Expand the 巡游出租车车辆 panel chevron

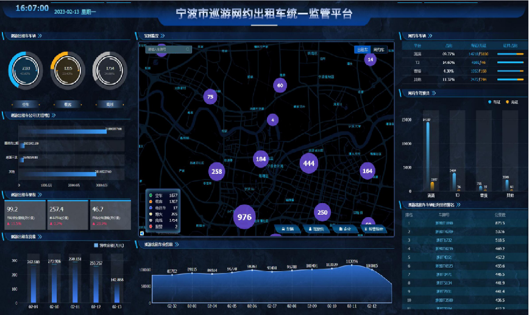[x=40, y=36]
